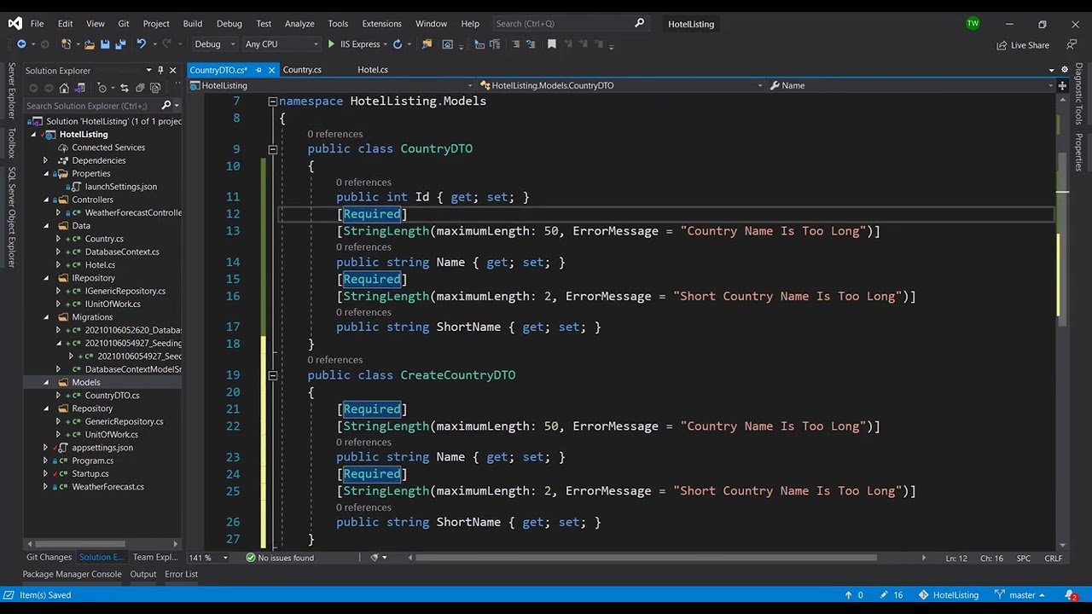
Task: Click the Search Solution Explorer input field
Action: [91, 106]
